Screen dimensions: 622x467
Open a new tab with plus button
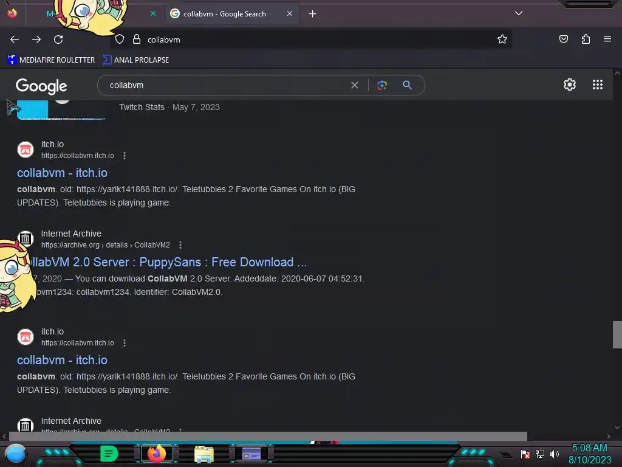click(313, 14)
